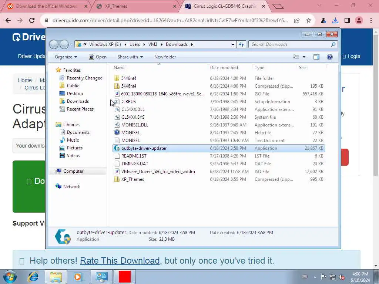This screenshot has width=379, height=284.
Task: Click Chrome back arrow button
Action: click(x=8, y=21)
